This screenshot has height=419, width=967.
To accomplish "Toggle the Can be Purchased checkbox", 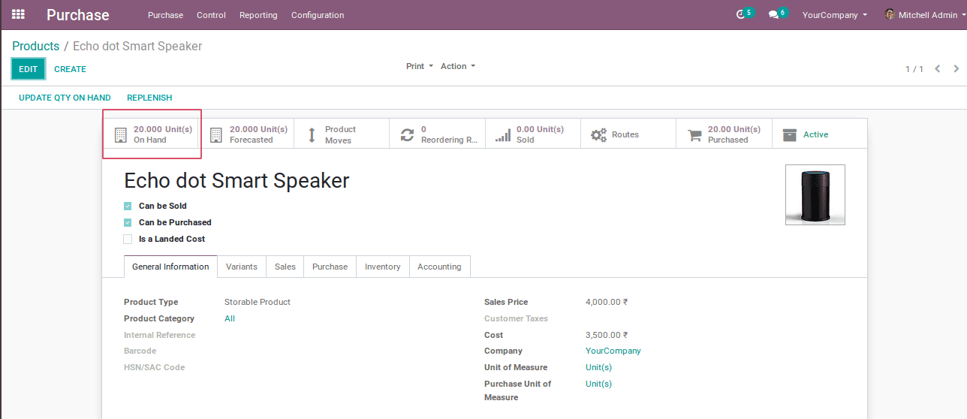I will [x=128, y=222].
